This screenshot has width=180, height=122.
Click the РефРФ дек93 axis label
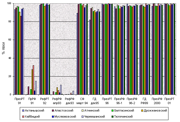point(70,101)
